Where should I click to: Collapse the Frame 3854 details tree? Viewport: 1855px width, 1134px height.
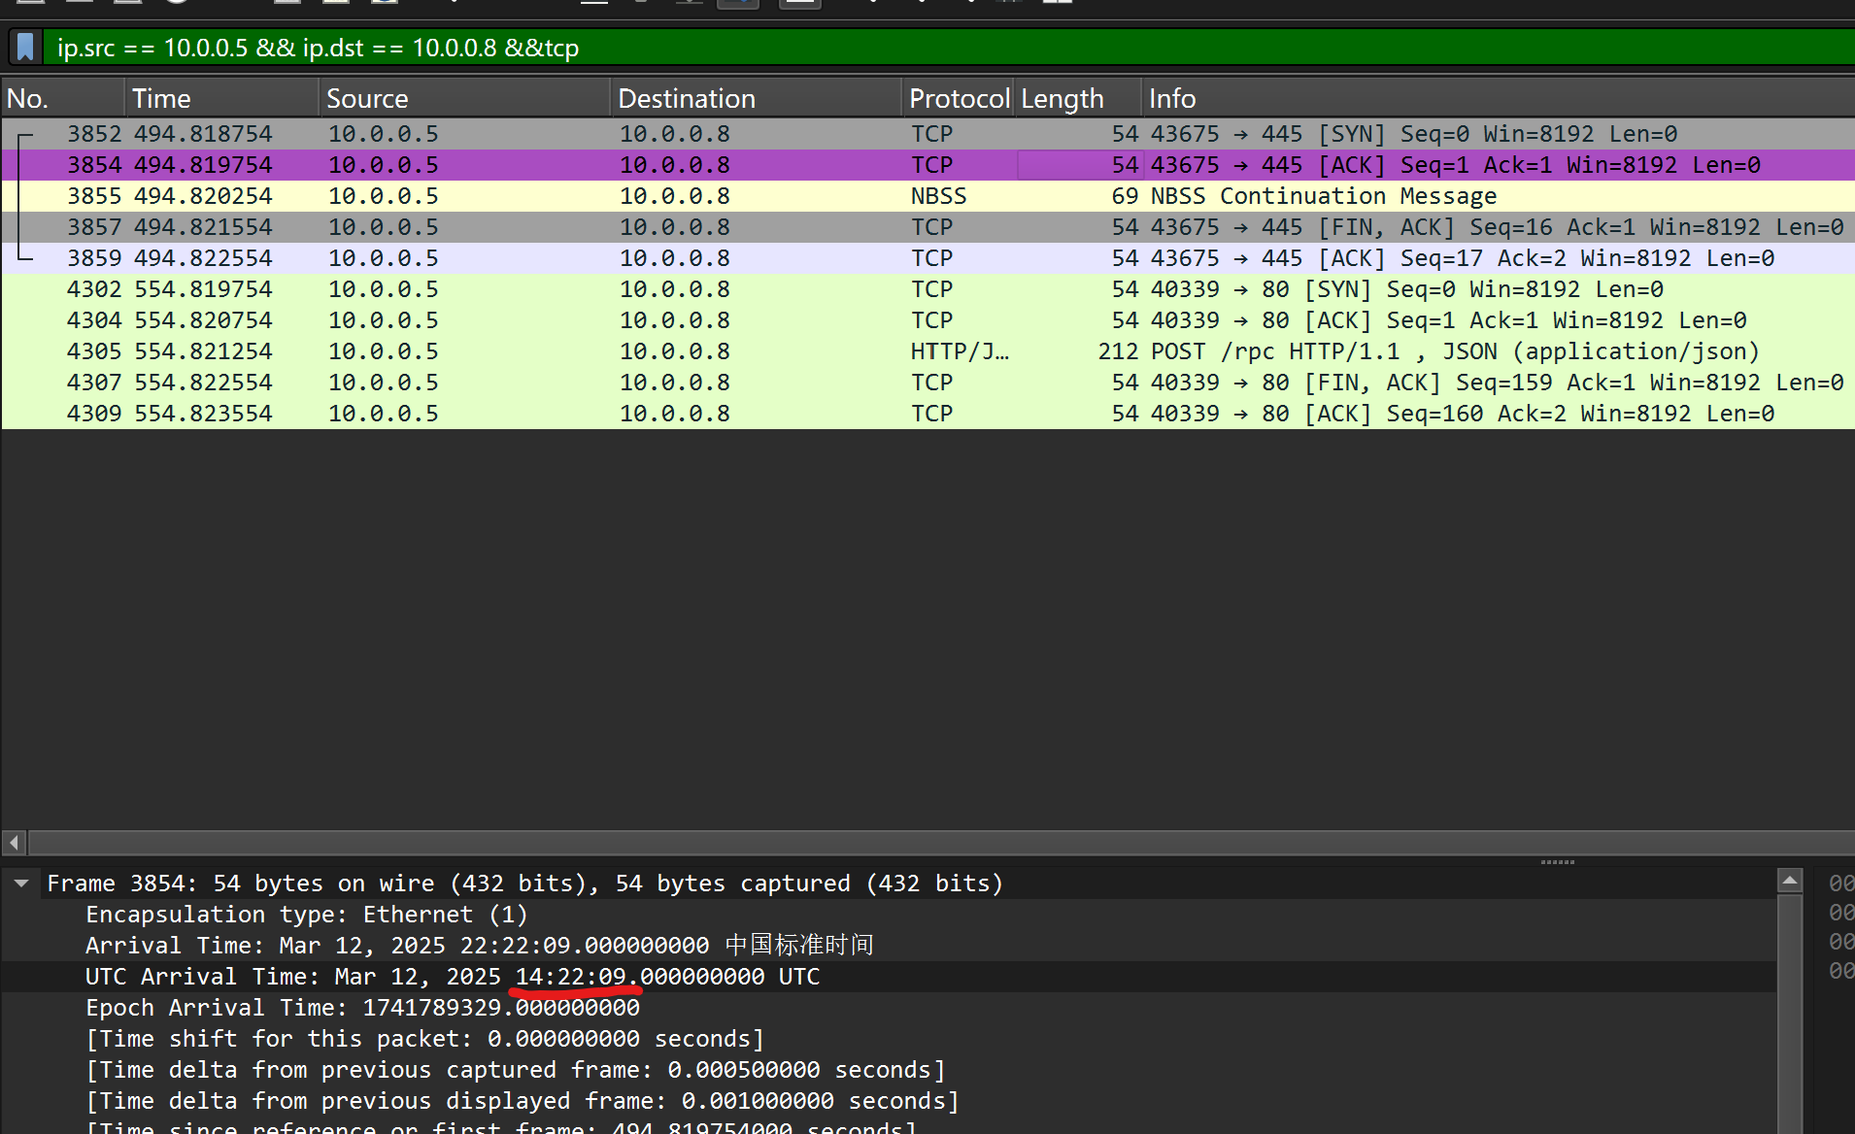[21, 884]
